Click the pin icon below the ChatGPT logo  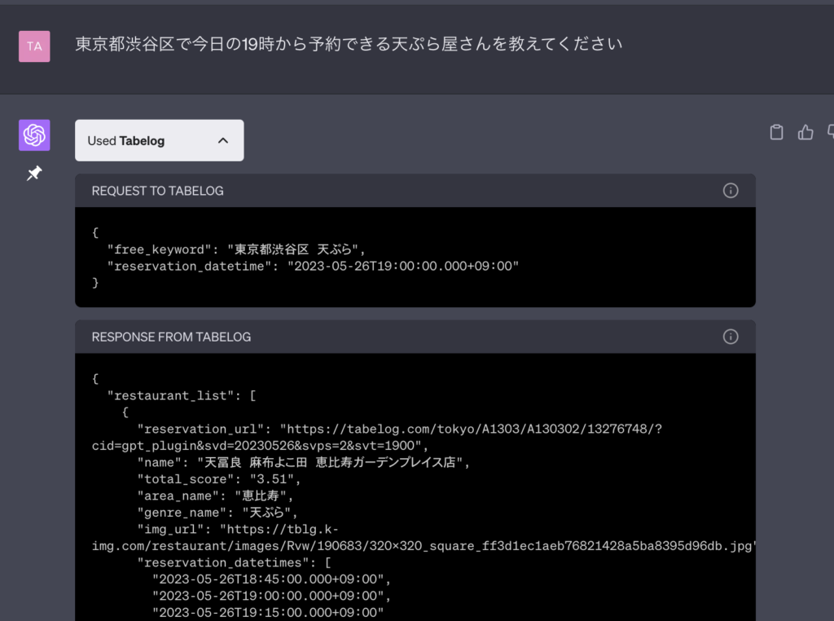point(34,173)
